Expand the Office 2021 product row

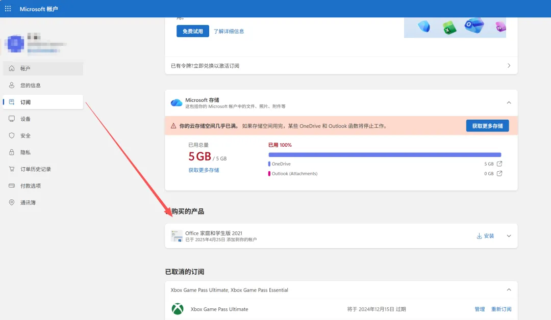[x=509, y=236]
